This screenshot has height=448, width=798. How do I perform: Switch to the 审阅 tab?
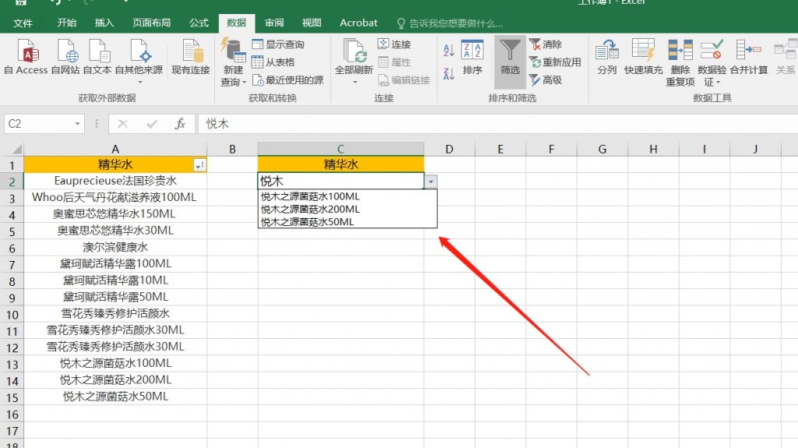[x=274, y=23]
